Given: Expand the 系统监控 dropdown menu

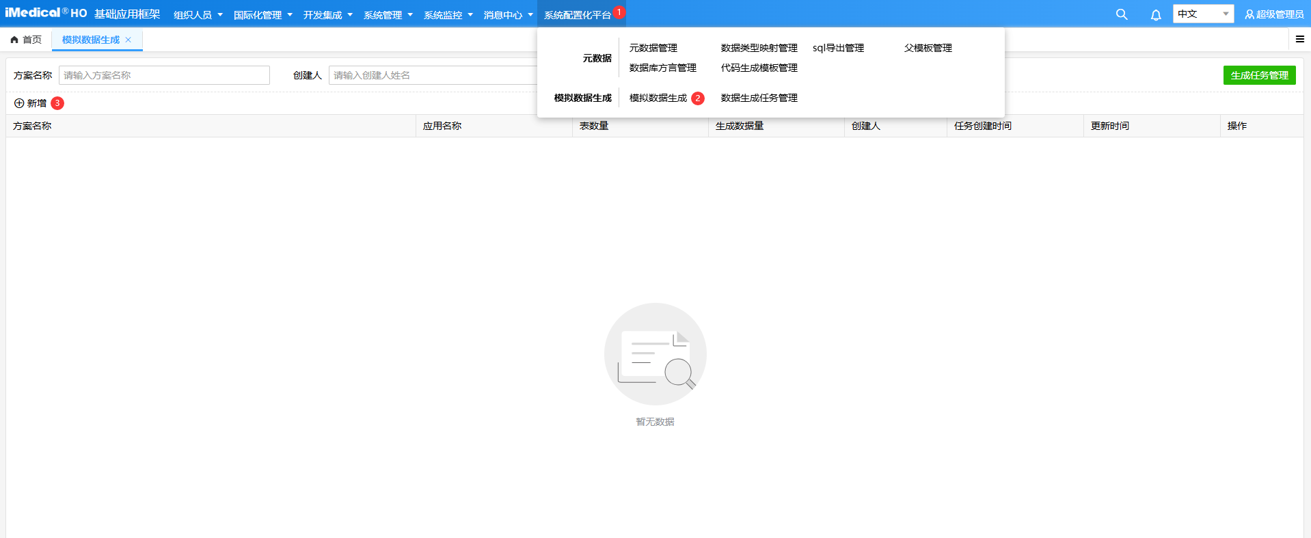Looking at the screenshot, I should [448, 15].
